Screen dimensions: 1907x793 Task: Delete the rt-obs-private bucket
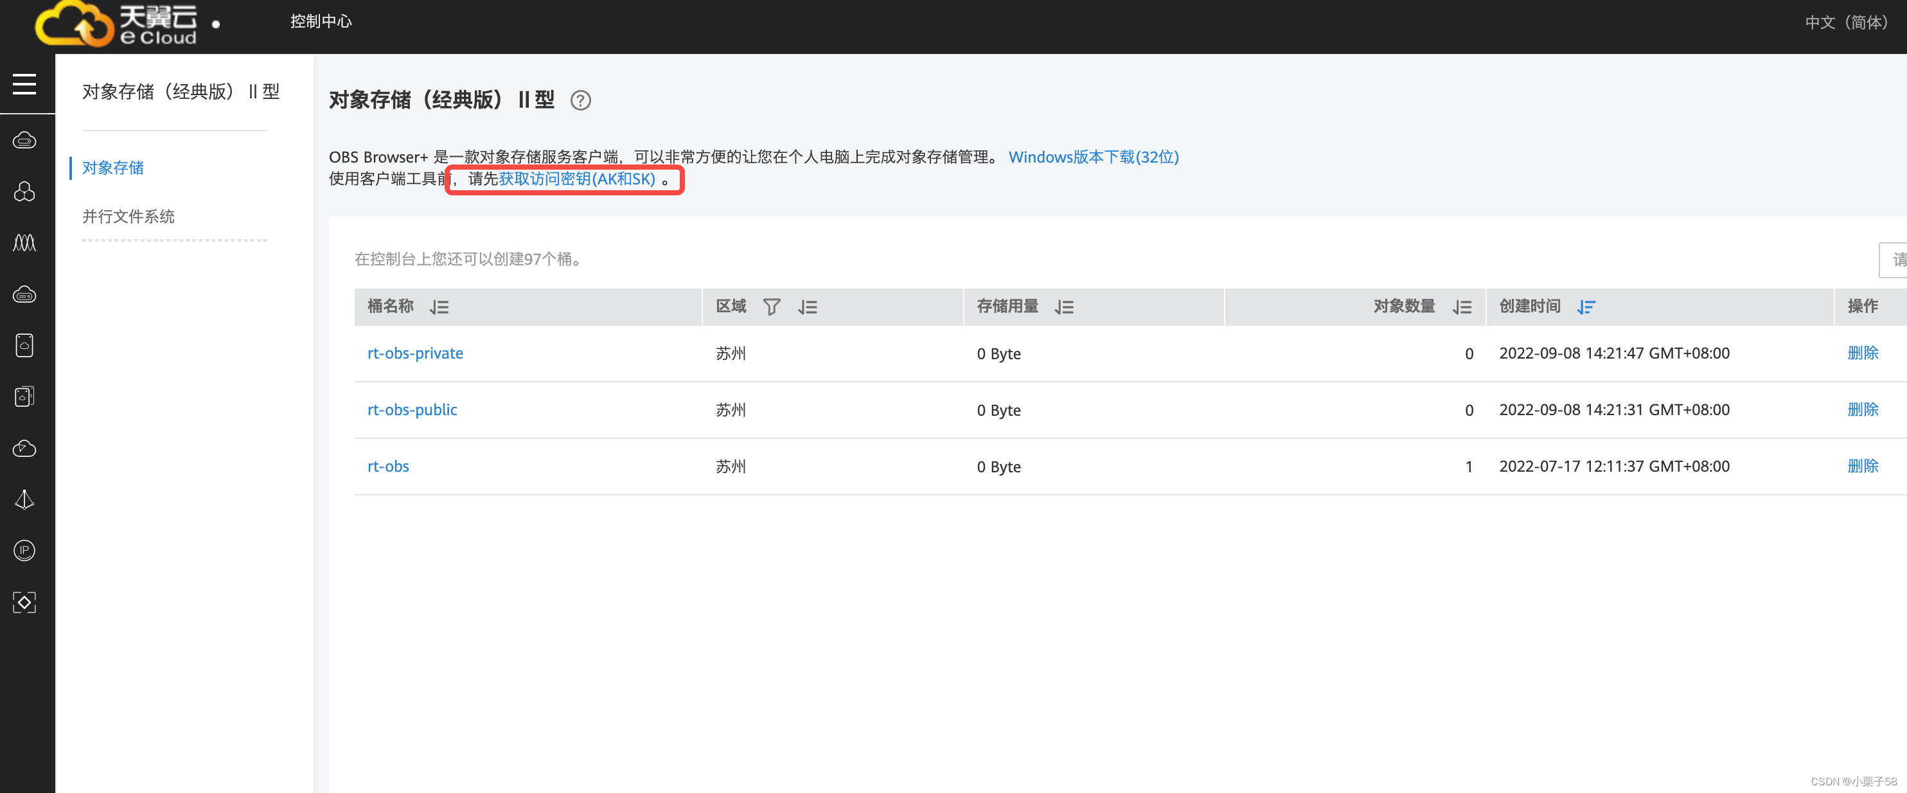coord(1863,353)
